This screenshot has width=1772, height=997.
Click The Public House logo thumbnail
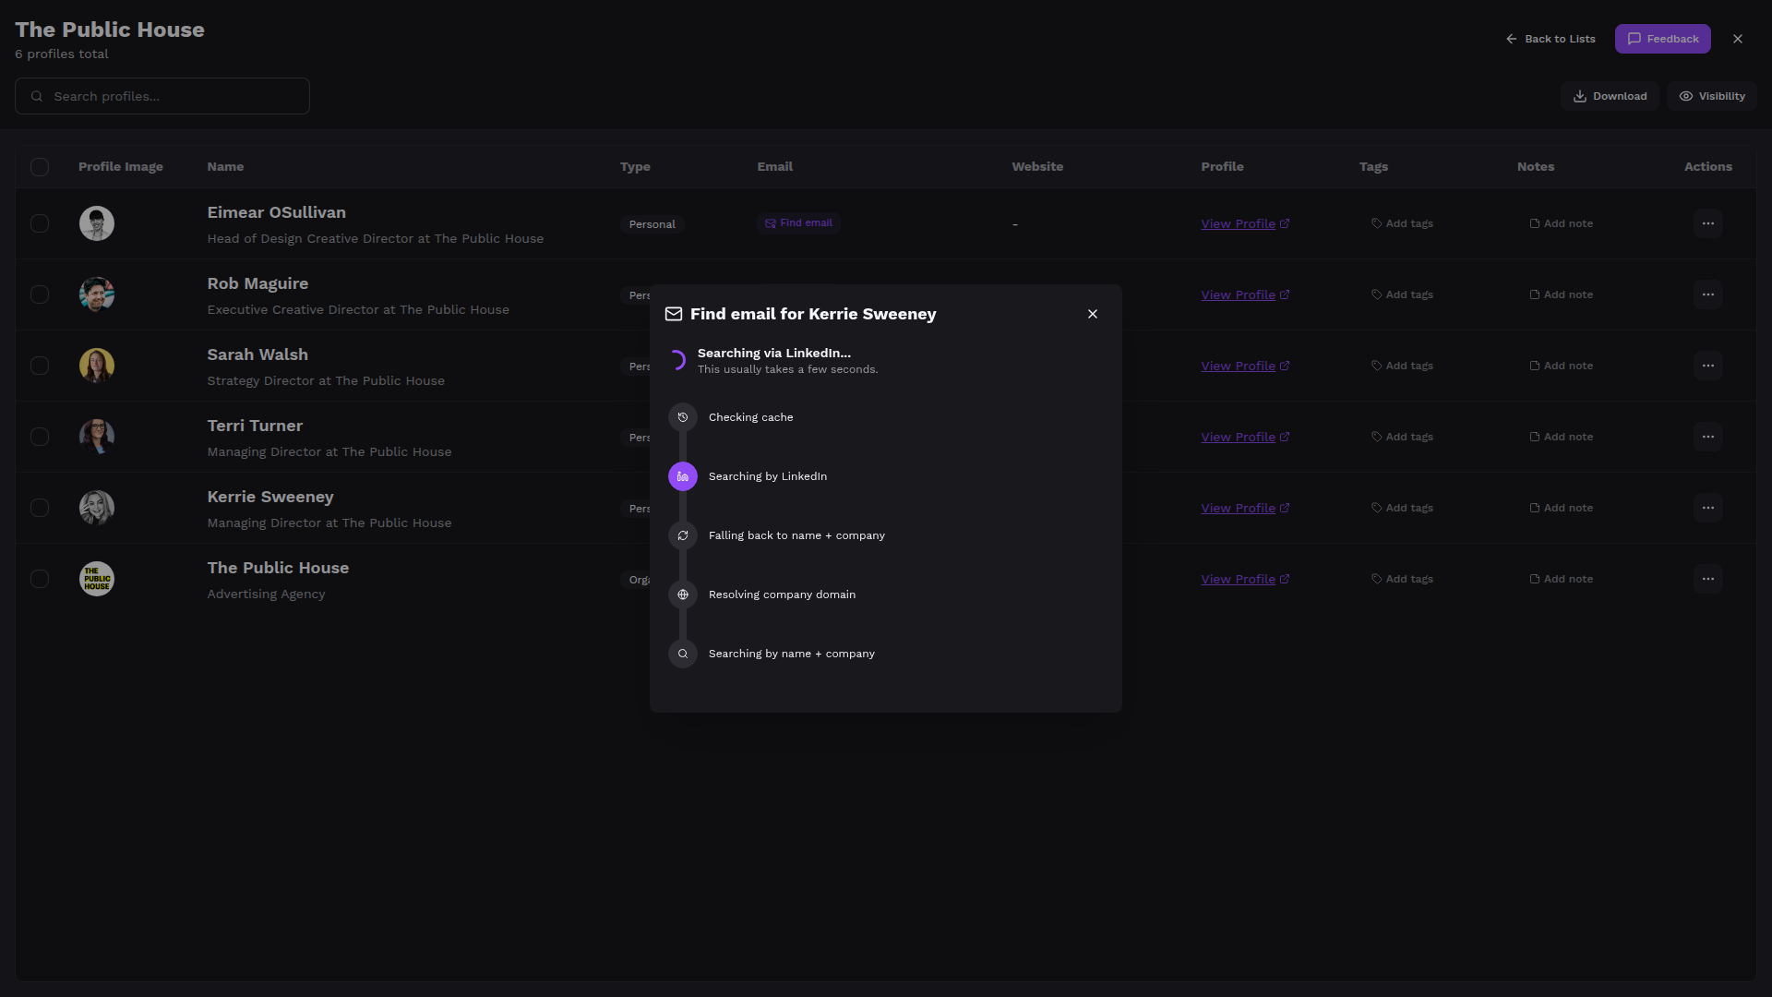[97, 579]
